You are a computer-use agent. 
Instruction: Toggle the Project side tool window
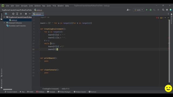(x=1, y=16)
